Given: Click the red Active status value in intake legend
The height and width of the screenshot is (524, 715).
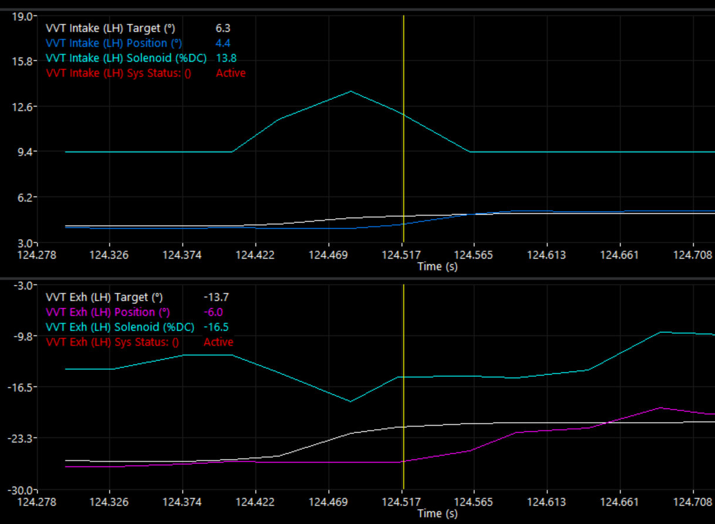Looking at the screenshot, I should point(231,73).
